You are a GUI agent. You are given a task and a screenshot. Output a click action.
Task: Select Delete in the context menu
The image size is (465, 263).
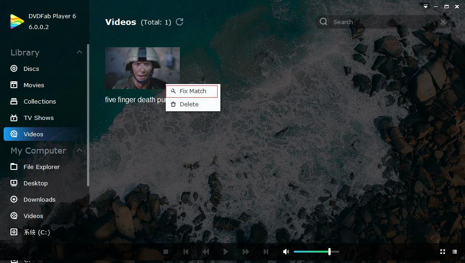[x=189, y=104]
